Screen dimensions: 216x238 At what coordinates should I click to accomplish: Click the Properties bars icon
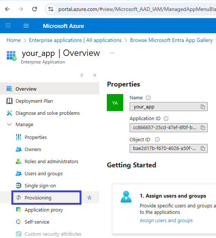click(19, 137)
